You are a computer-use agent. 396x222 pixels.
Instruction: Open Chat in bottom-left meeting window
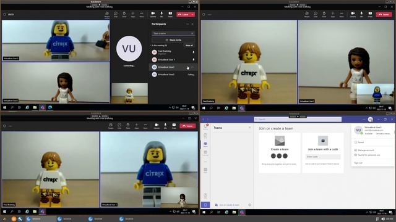119,126
